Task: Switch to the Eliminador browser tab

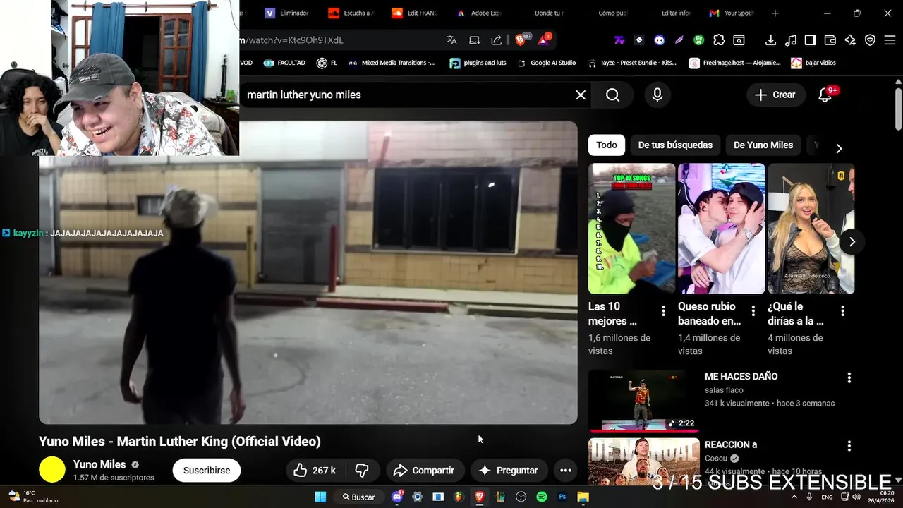Action: 286,13
